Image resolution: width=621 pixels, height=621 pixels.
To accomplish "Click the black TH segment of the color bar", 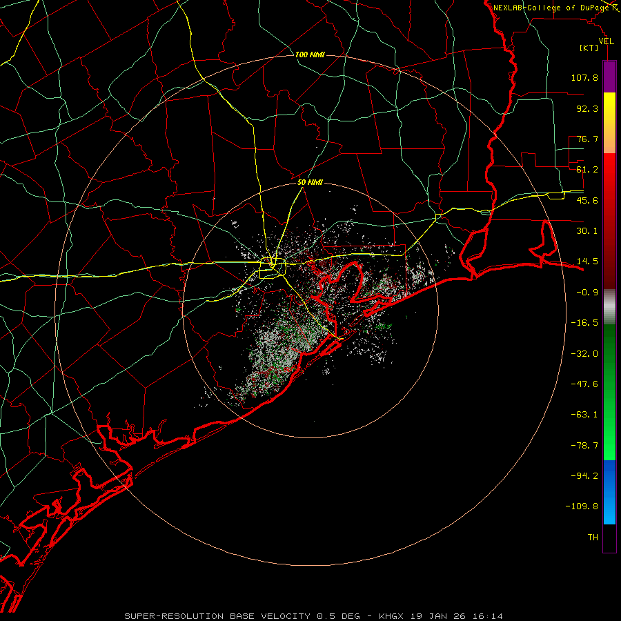I will click(x=609, y=538).
